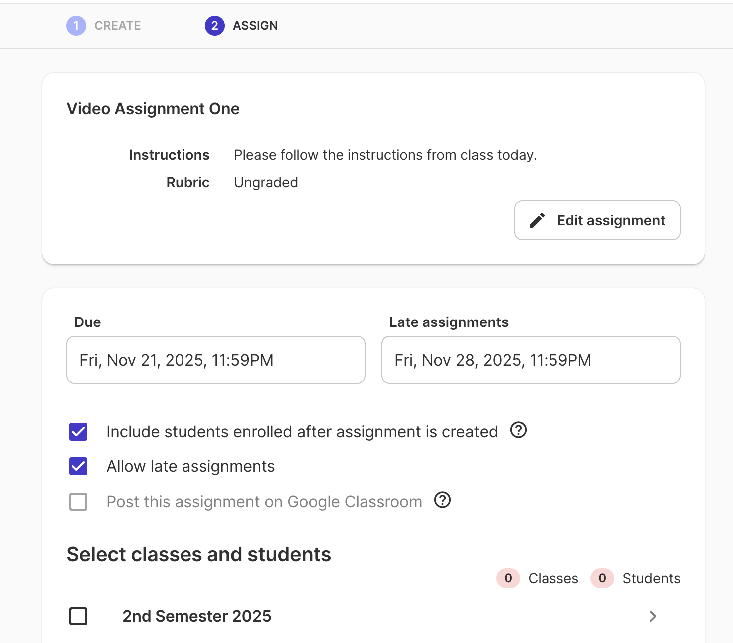The height and width of the screenshot is (643, 733).
Task: Click the Students count badge showing 0
Action: click(602, 578)
